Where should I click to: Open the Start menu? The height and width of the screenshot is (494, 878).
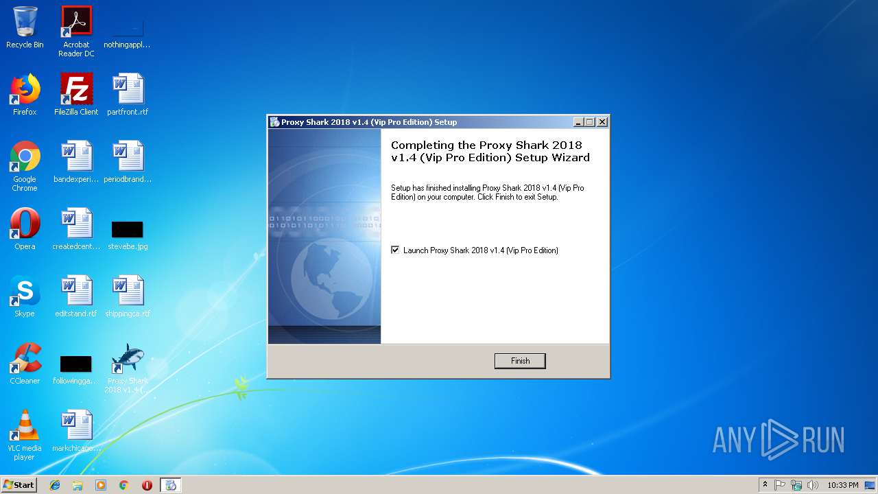point(19,485)
